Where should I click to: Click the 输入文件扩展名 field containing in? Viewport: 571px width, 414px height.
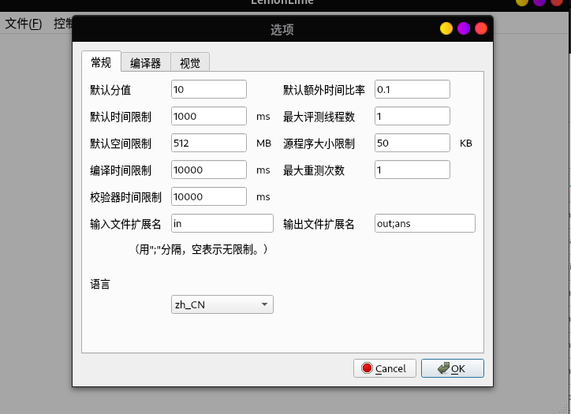(222, 223)
